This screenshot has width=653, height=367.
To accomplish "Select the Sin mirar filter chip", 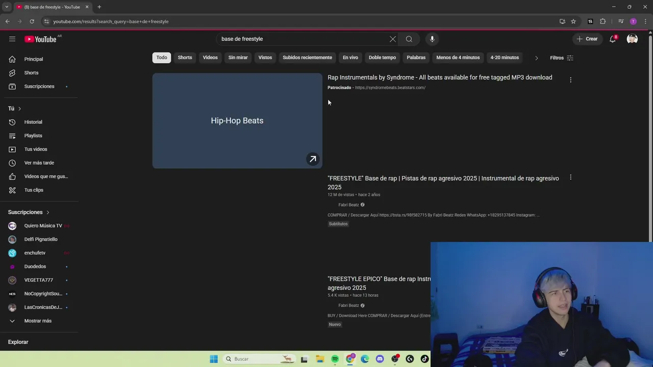I will tap(238, 58).
